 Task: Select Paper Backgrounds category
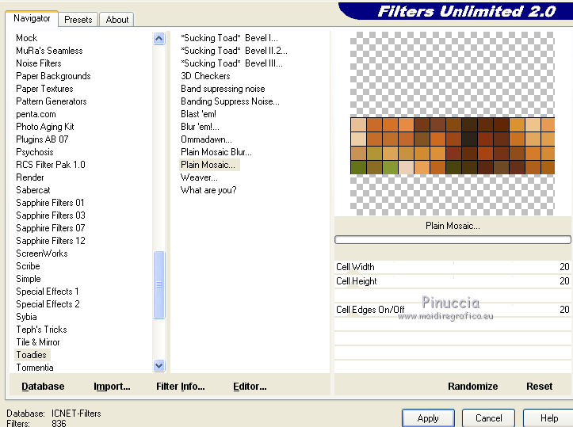point(53,76)
